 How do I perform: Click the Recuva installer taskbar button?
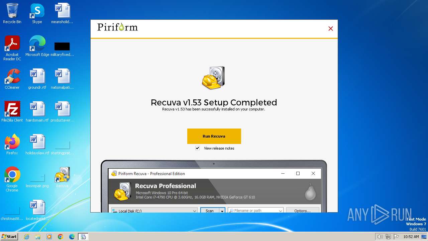[x=83, y=237]
